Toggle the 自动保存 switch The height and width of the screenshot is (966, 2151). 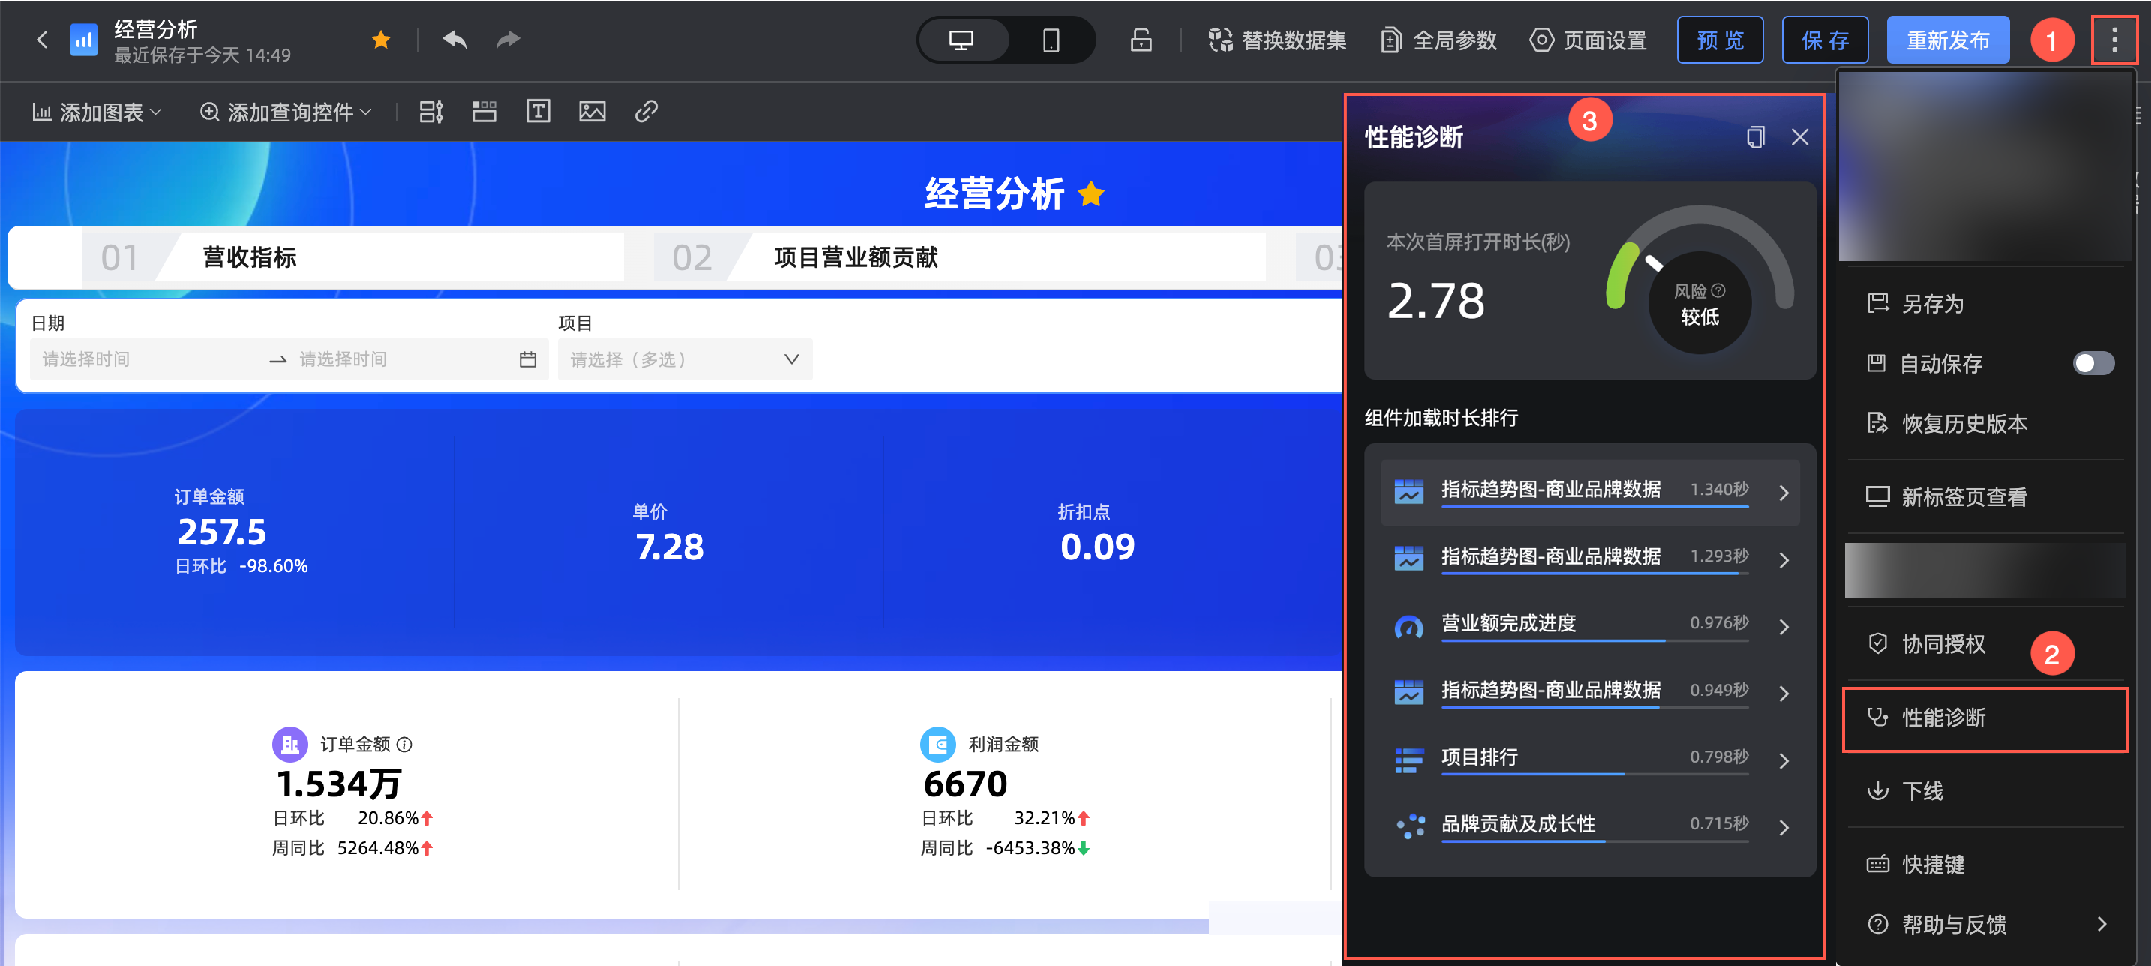click(x=2092, y=363)
